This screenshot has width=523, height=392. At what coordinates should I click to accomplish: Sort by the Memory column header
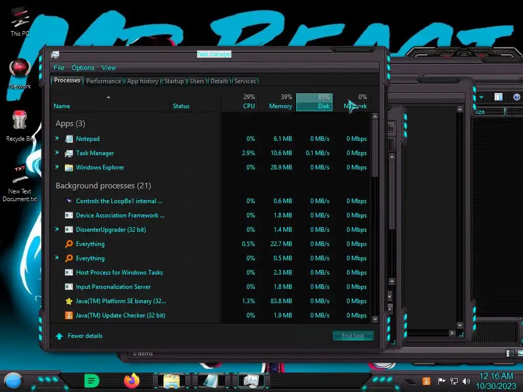tap(277, 102)
